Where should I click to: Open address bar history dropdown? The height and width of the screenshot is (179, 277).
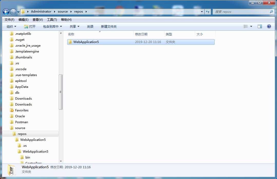tap(202, 12)
